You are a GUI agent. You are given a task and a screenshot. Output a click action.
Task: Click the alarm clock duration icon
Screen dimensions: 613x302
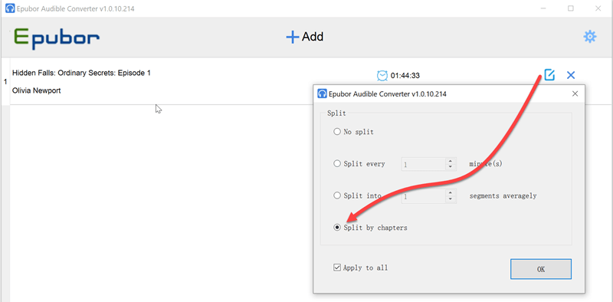[382, 75]
